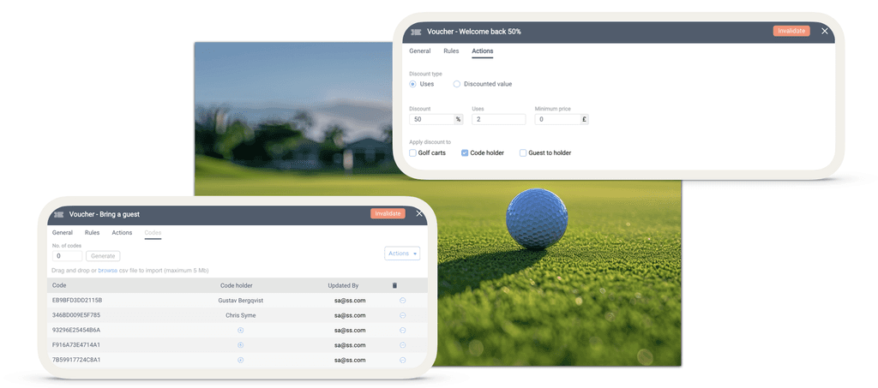Close the Bring a guest voucher dialog
This screenshot has height=388, width=878.
419,213
